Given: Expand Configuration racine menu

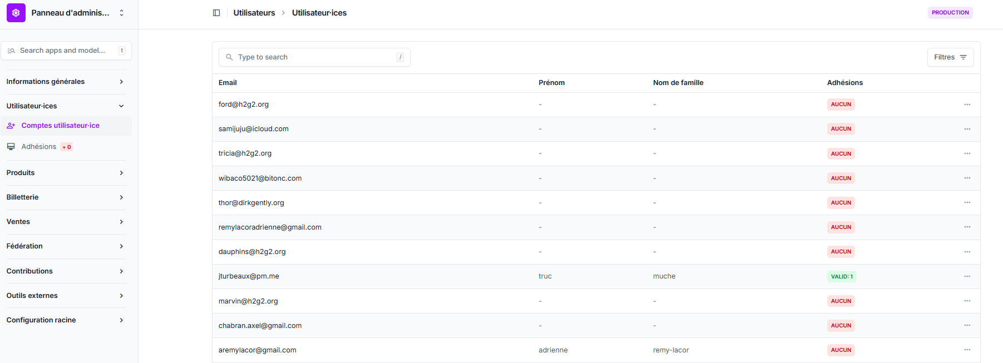Looking at the screenshot, I should tap(121, 320).
